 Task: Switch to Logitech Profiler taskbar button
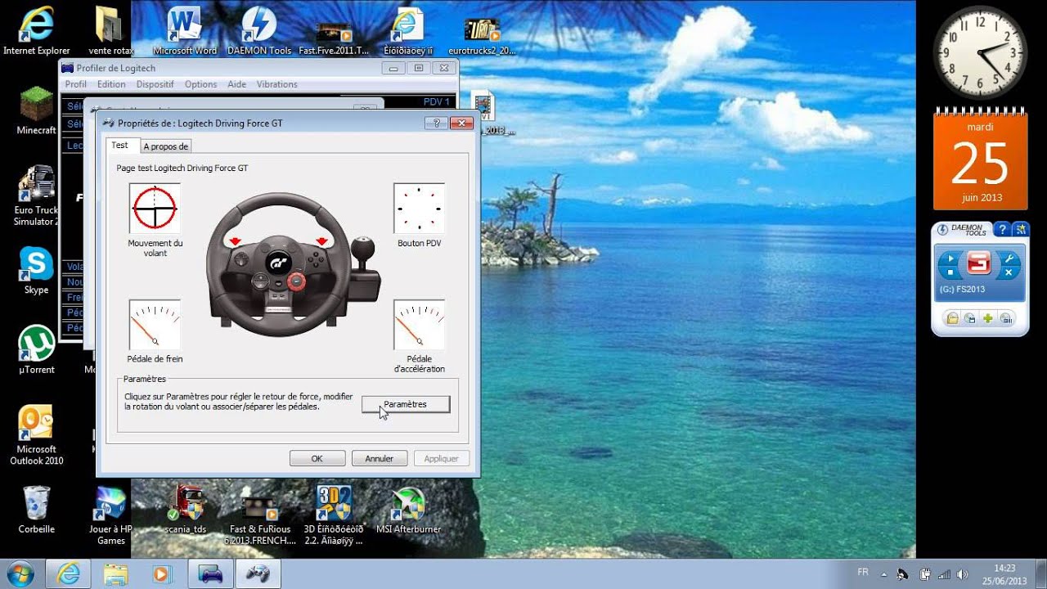pyautogui.click(x=211, y=574)
